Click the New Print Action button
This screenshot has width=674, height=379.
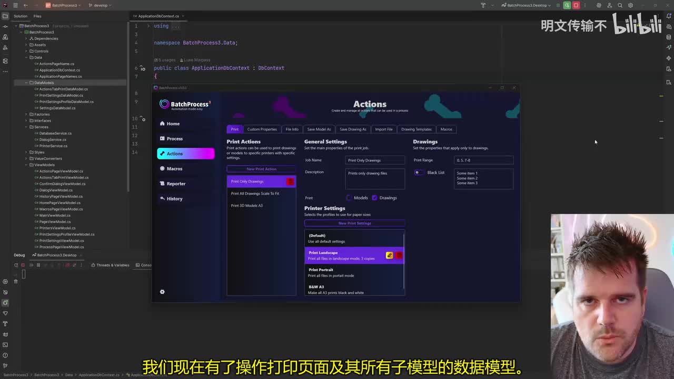262,169
